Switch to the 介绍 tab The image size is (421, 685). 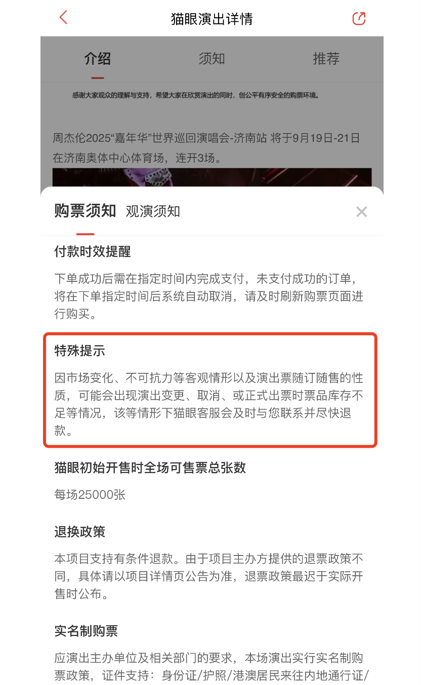(98, 59)
